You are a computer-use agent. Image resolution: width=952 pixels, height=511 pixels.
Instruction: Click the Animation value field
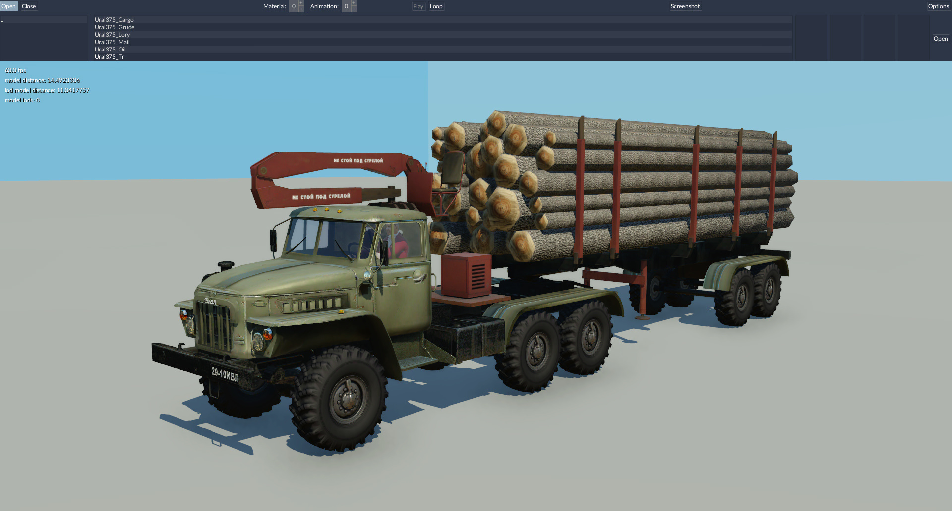click(346, 6)
